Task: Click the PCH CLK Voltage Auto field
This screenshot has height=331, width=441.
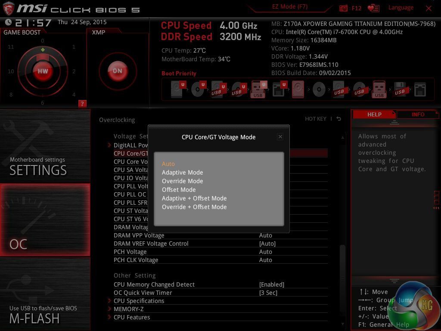Action: [265, 260]
